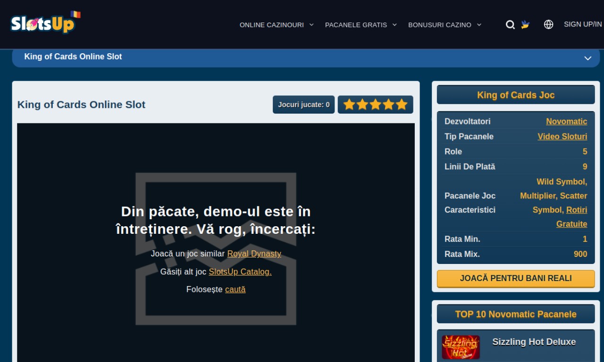The image size is (604, 362).
Task: Rate with the fourth star
Action: (x=388, y=105)
